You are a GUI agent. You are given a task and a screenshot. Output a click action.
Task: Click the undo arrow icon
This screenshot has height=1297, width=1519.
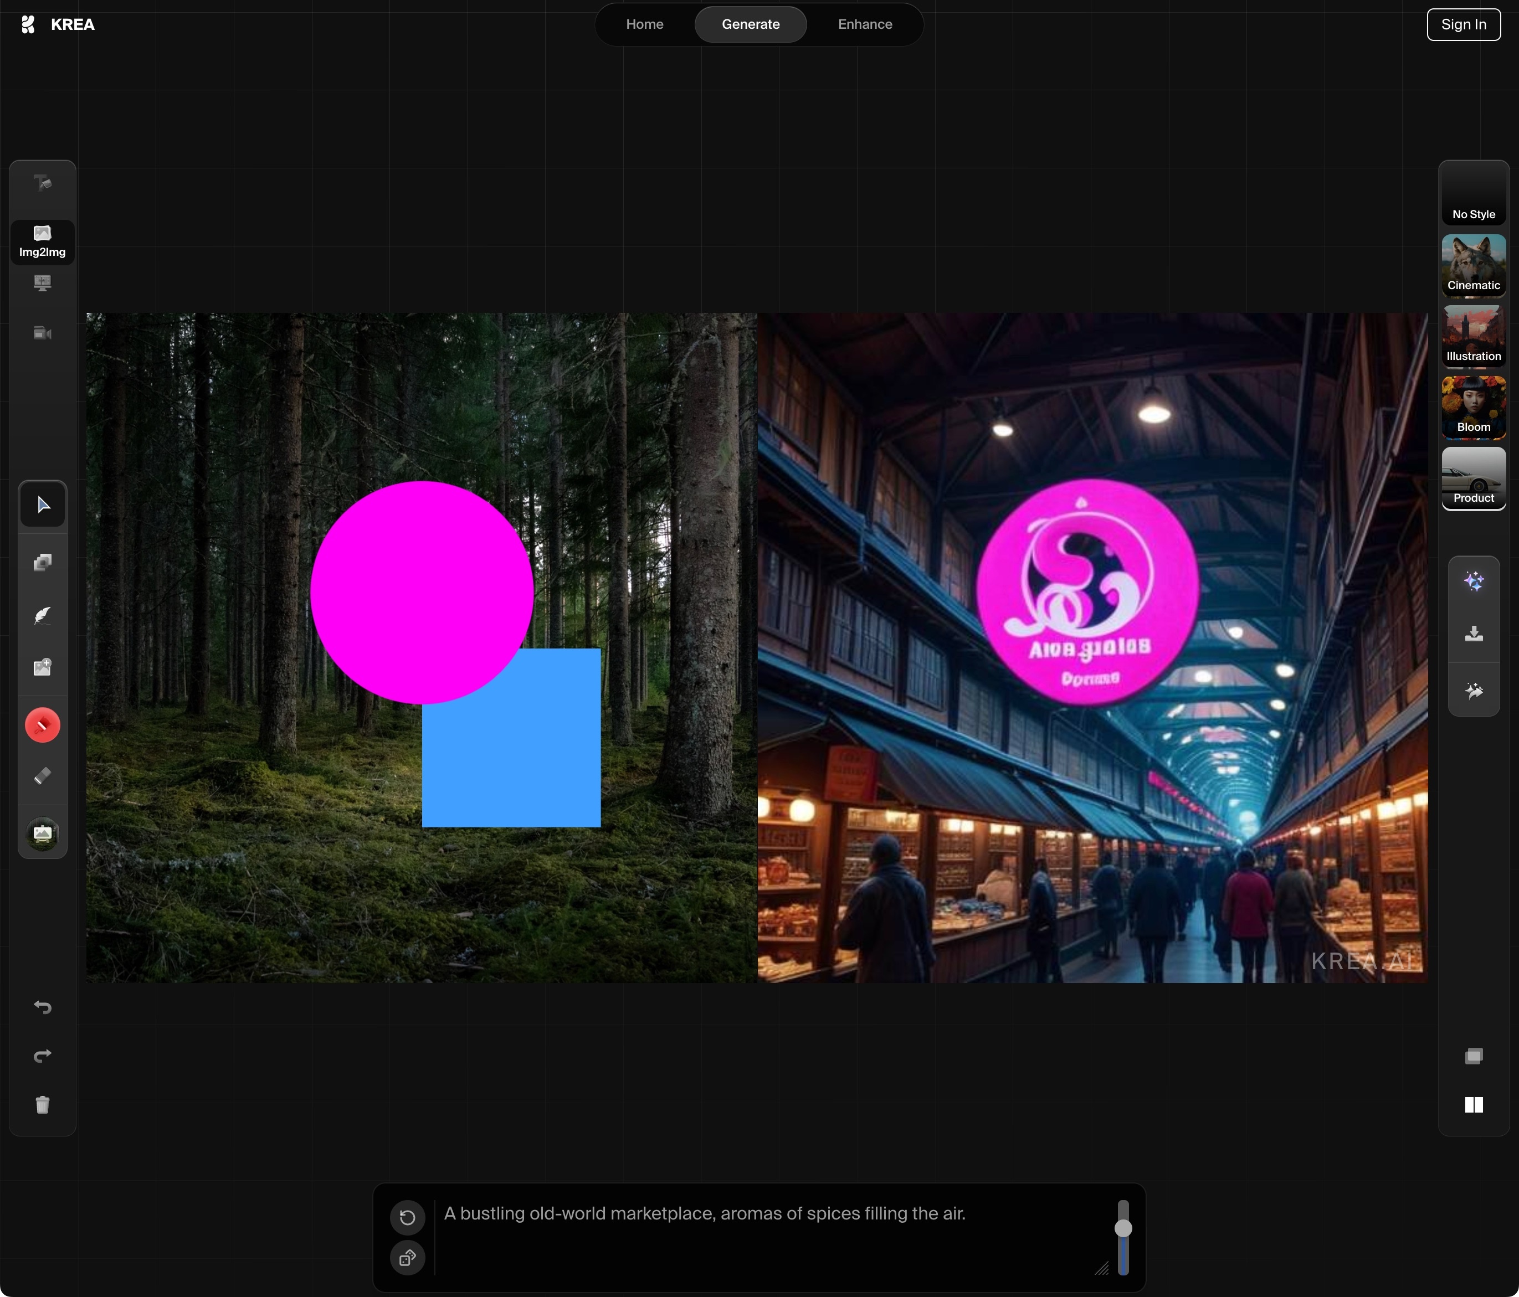point(43,1007)
